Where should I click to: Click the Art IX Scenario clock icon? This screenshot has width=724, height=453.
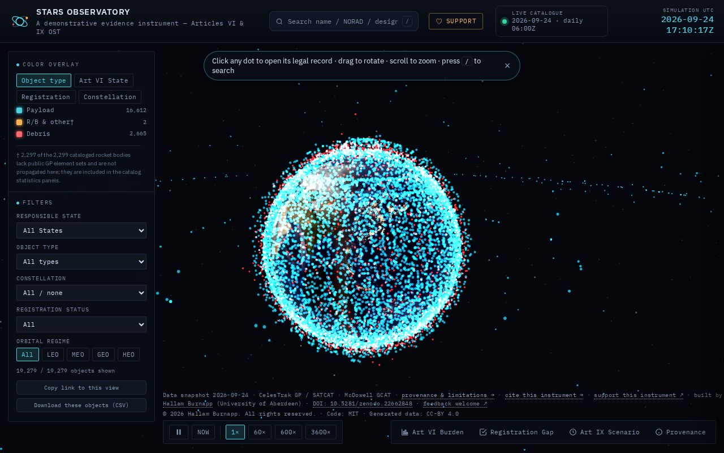[573, 432]
